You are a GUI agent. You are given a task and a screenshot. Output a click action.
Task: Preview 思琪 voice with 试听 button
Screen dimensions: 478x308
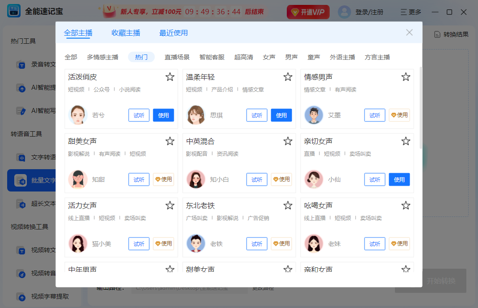(257, 115)
